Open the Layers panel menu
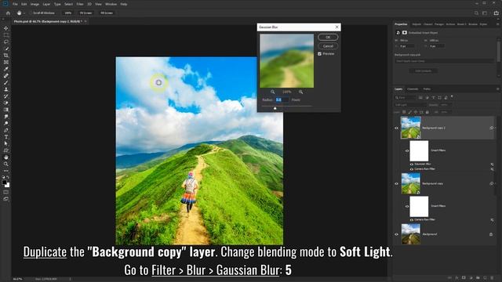This screenshot has height=282, width=502. [x=497, y=89]
